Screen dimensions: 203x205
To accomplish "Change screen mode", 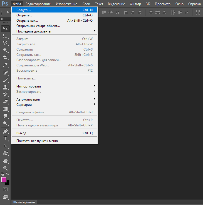I will tap(5, 197).
